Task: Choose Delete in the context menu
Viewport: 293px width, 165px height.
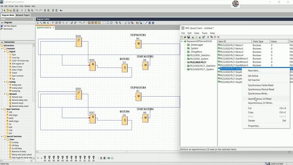Action: point(251,121)
